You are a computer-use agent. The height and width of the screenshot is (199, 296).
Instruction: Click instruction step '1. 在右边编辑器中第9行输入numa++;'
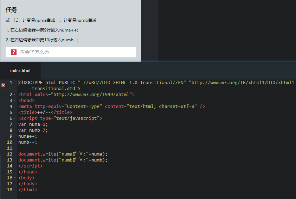coord(42,30)
